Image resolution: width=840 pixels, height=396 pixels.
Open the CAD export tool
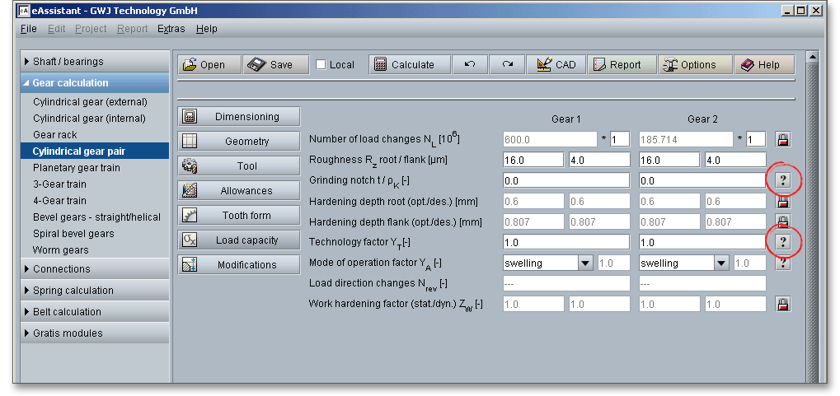click(556, 65)
